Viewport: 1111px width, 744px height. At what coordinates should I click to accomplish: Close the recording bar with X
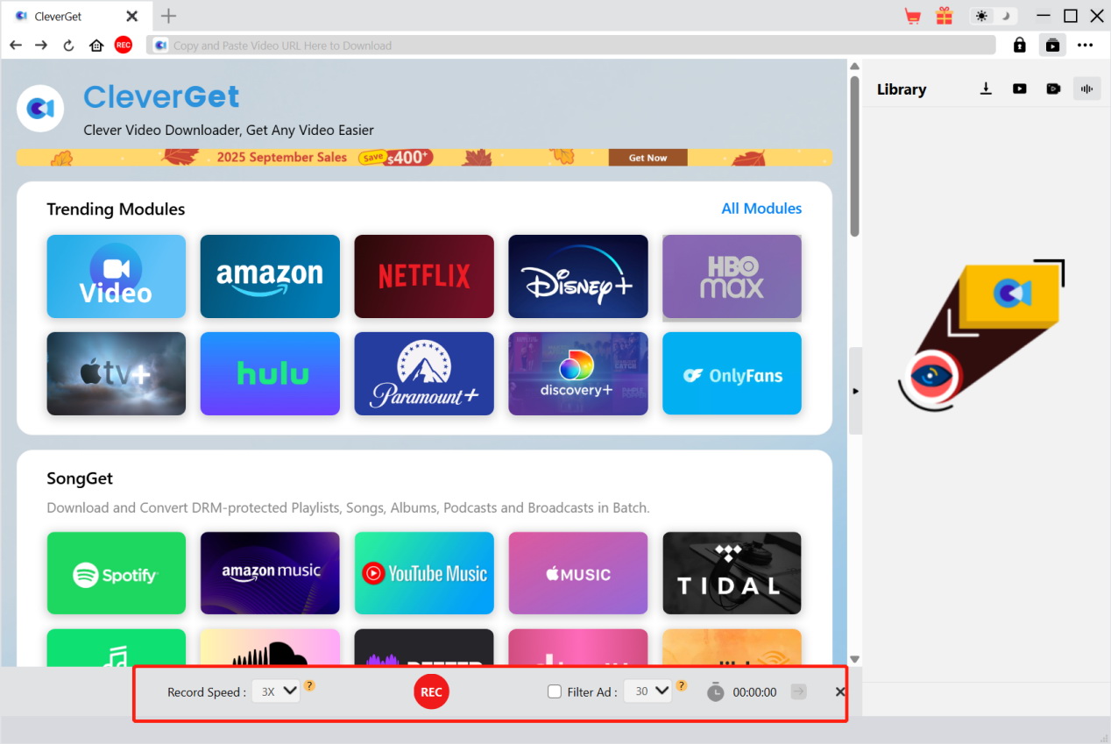pos(840,691)
